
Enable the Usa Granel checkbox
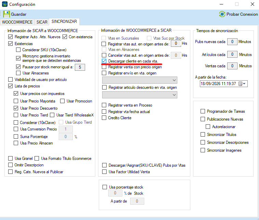[10, 159]
